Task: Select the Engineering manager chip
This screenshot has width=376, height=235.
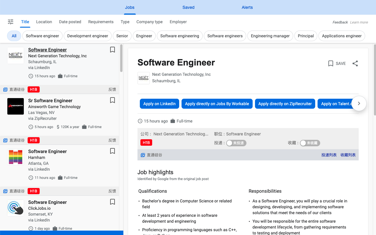Action: coord(270,36)
